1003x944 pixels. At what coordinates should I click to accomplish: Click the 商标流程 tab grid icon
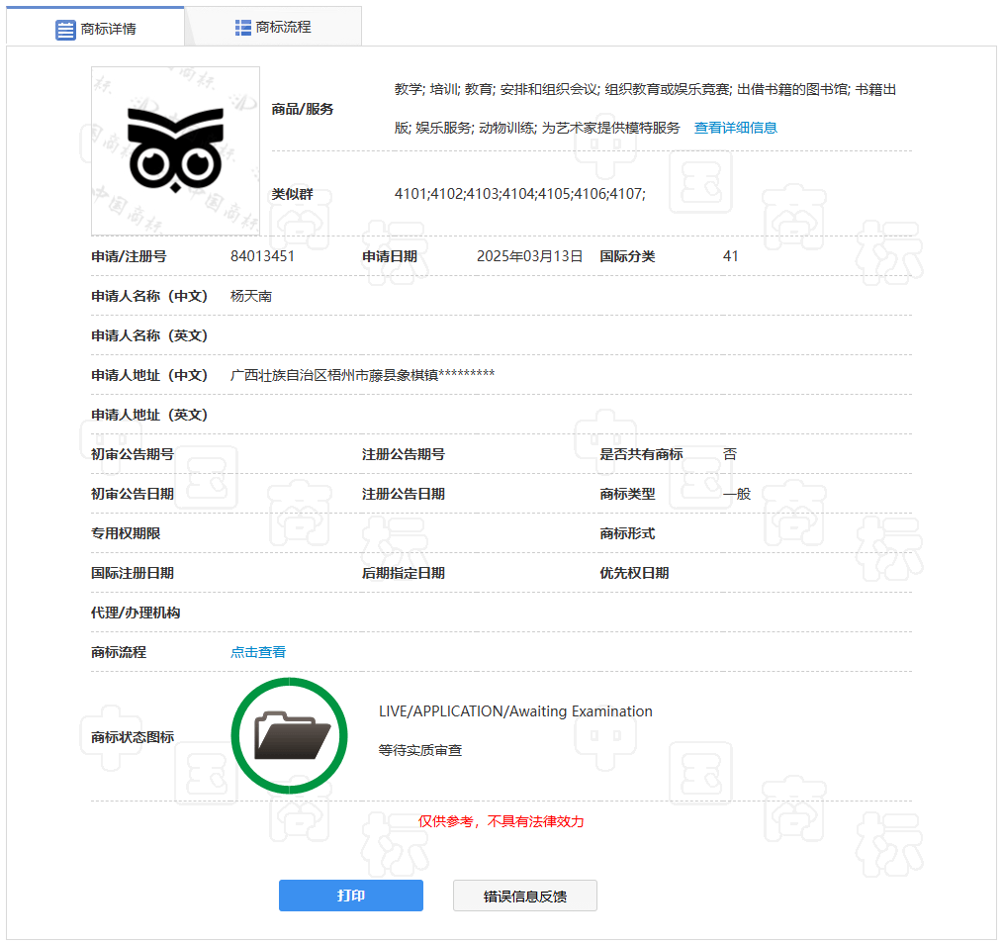pyautogui.click(x=243, y=28)
